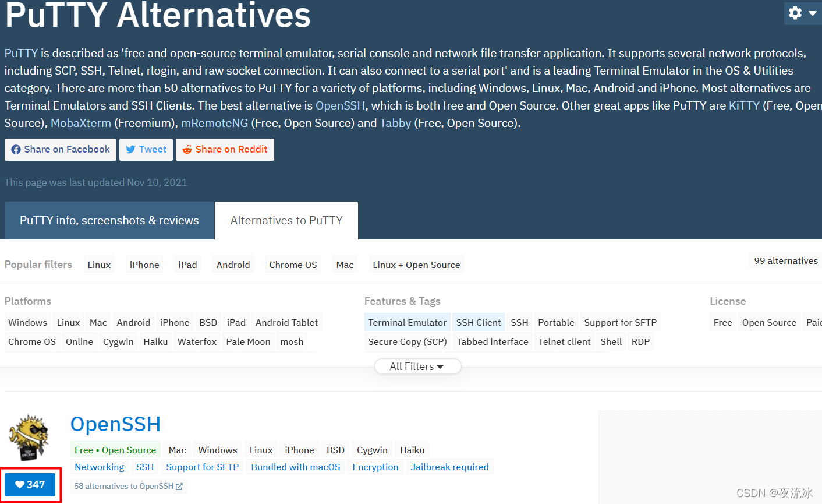
Task: Click the Networking tag under OpenSSH
Action: point(99,467)
